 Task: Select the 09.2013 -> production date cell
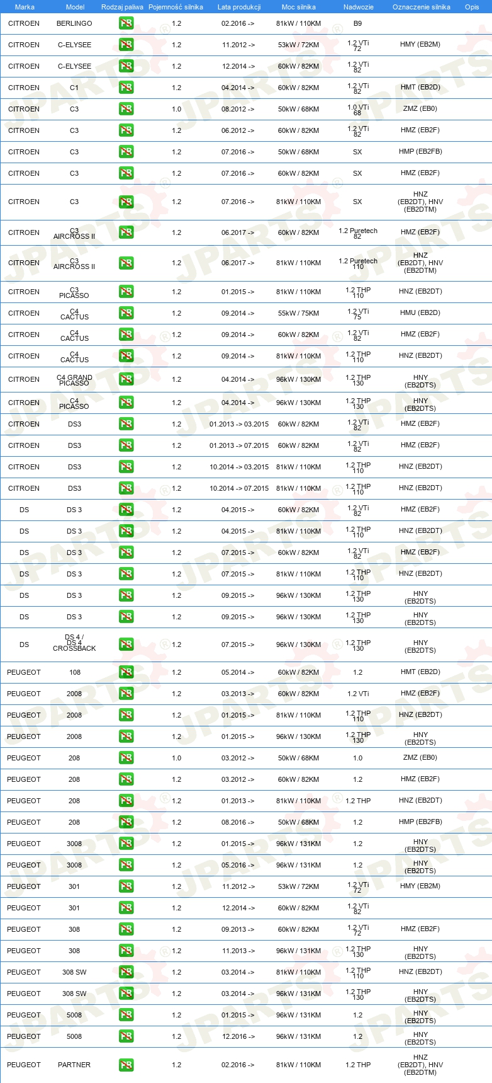coord(238,929)
